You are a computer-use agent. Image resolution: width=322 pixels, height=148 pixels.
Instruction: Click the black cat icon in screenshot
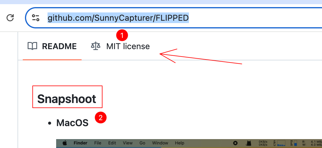pos(249,143)
